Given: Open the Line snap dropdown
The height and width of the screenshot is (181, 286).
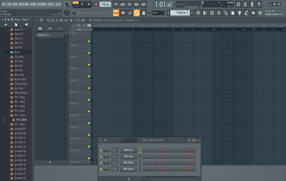Looking at the screenshot, I should [158, 13].
